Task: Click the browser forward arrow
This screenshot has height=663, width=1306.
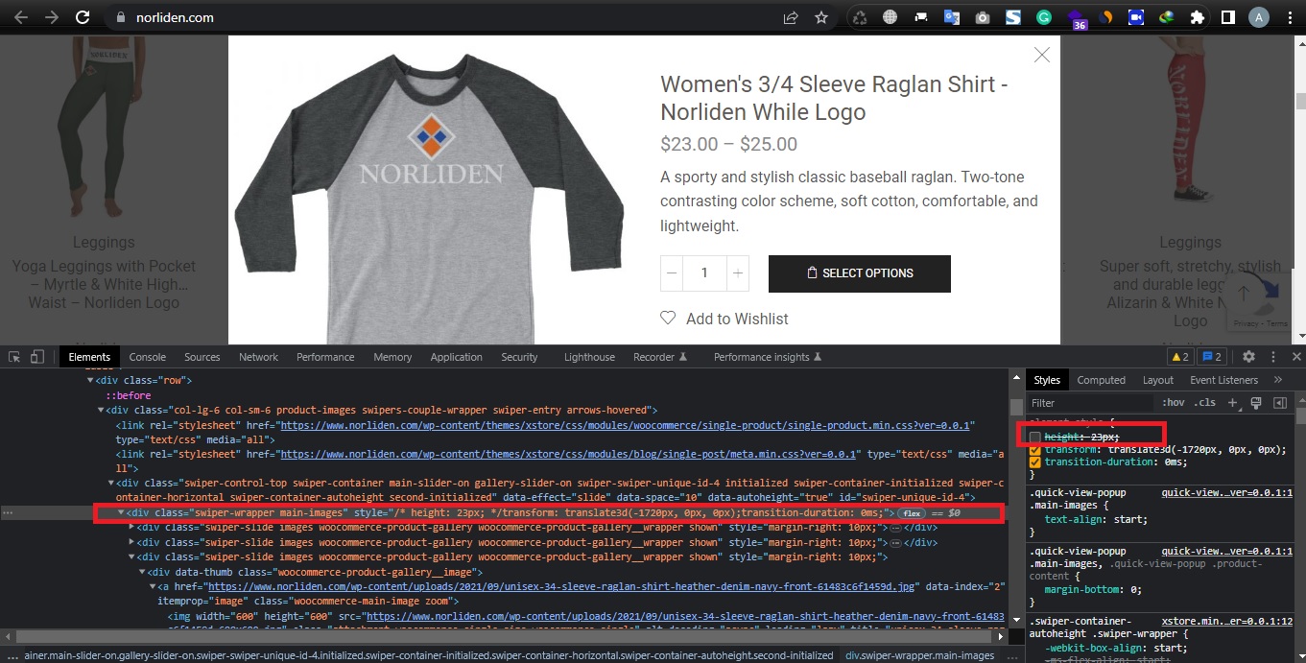Action: coord(51,17)
